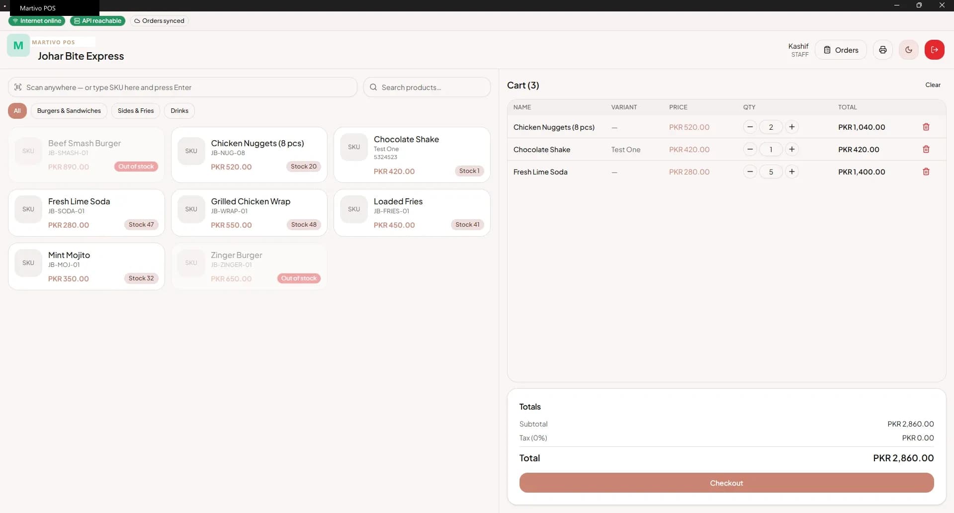Screen dimensions: 954x513
Task: Click Grilled Chicken Wrap SKU thumbnail
Action: click(x=191, y=209)
